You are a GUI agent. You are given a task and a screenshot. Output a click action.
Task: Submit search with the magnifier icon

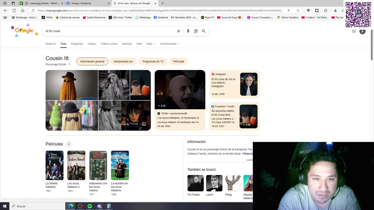204,31
